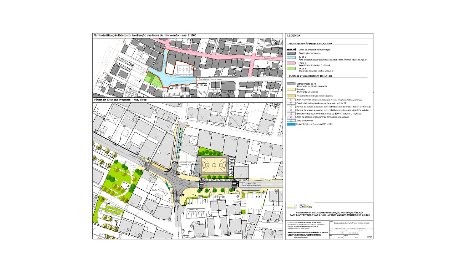Click the dark gray existing constructions swatch
This screenshot has height=273, width=466.
click(x=292, y=53)
